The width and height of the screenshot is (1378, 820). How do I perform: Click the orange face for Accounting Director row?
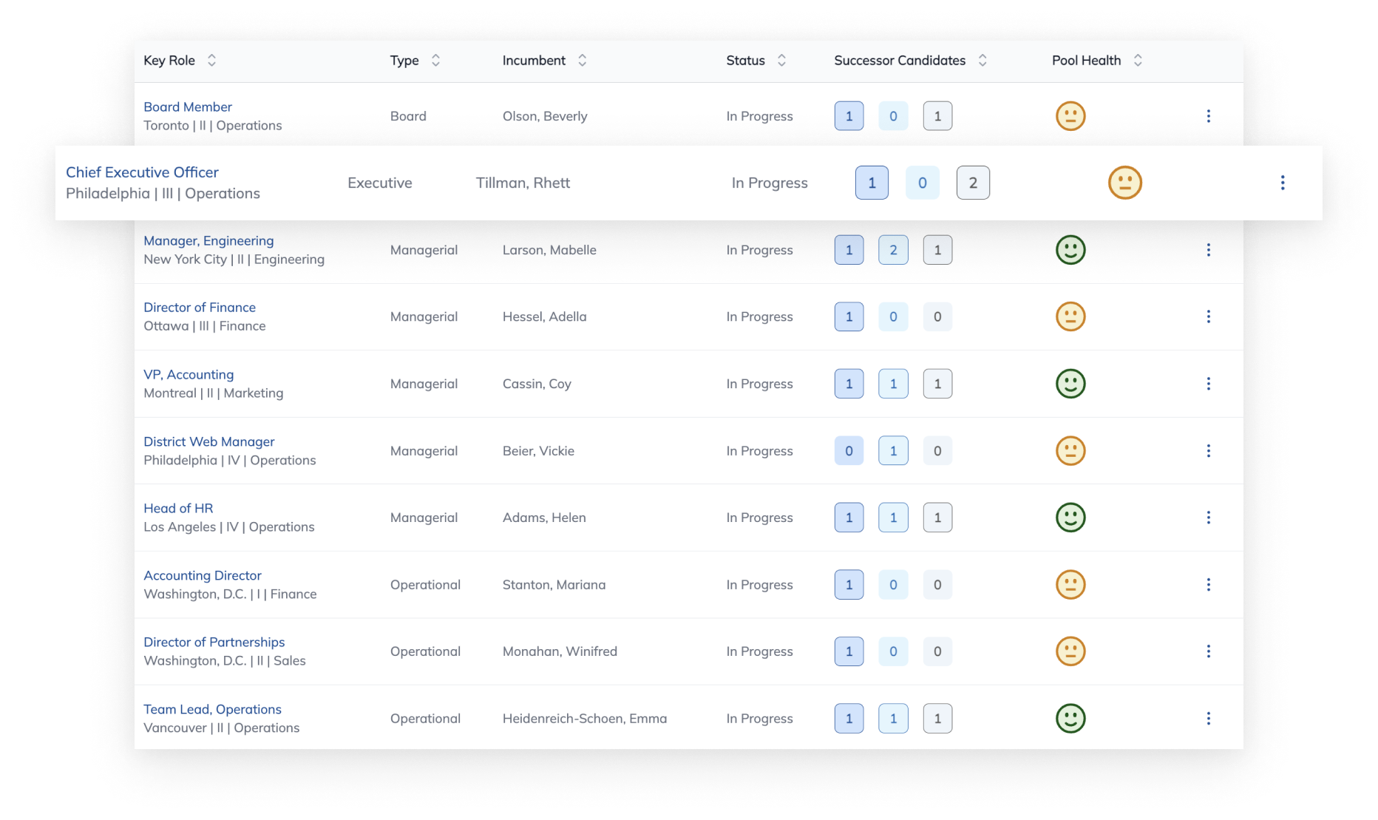[1070, 584]
